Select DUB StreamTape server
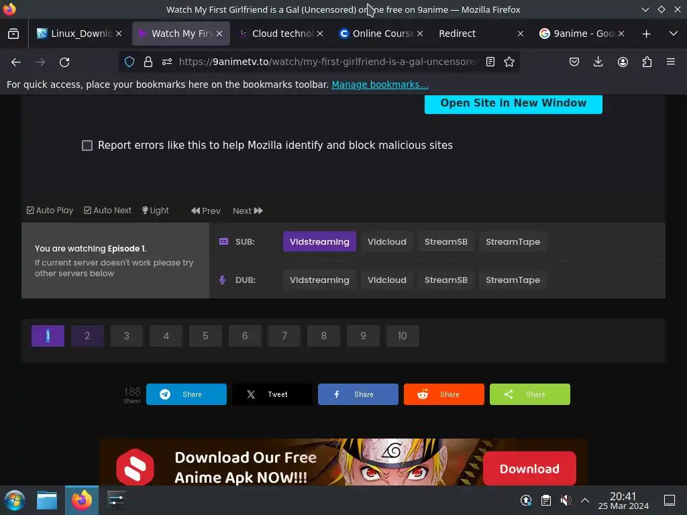The image size is (687, 515). (513, 280)
